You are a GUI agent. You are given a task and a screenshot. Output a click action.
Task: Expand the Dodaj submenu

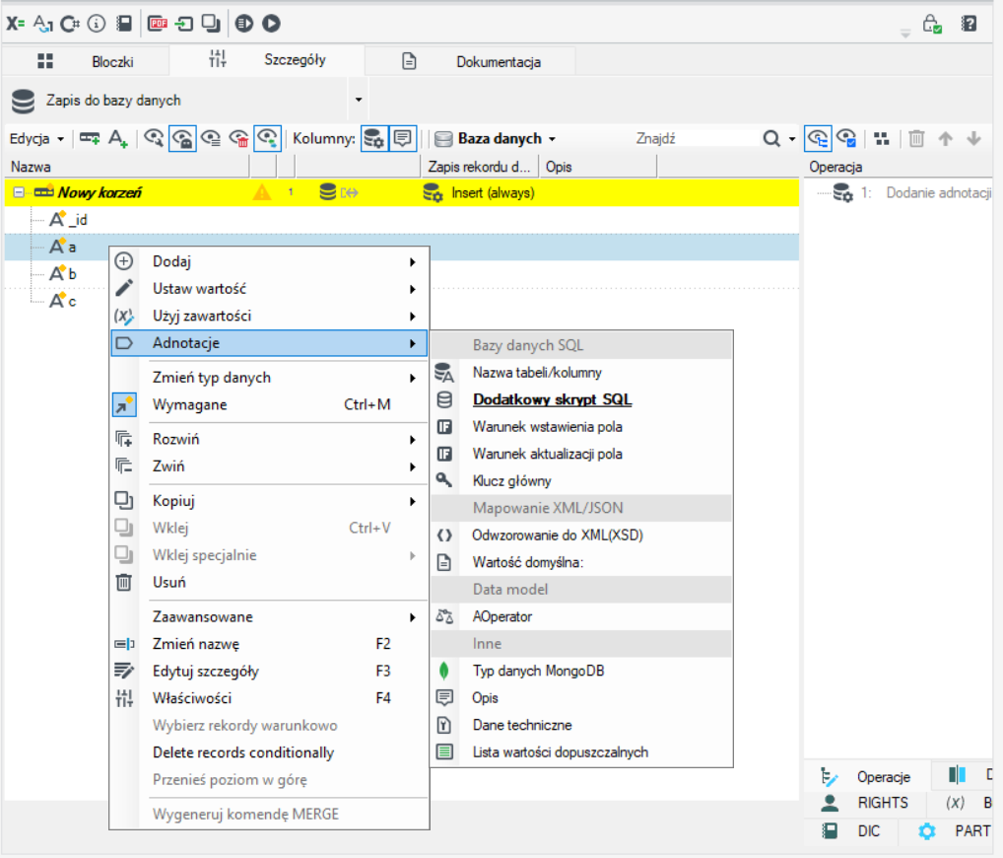coord(269,261)
